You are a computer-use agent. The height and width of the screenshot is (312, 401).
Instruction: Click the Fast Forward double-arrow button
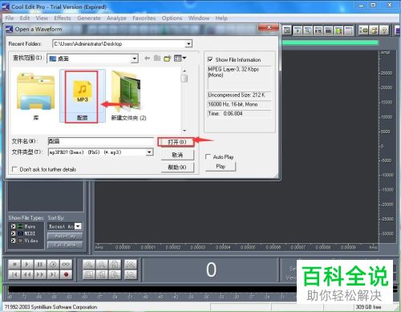(40, 274)
